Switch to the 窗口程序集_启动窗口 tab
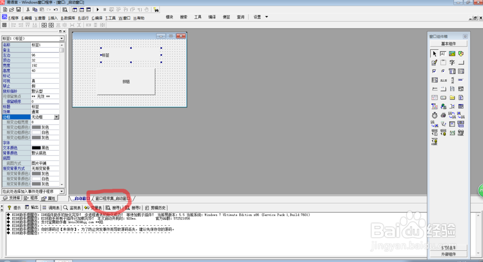The image size is (483, 262). click(113, 199)
